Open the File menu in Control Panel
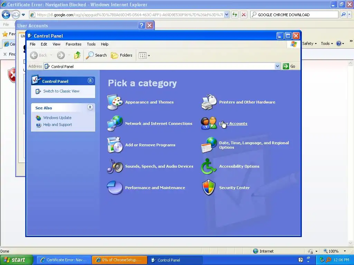 point(32,44)
